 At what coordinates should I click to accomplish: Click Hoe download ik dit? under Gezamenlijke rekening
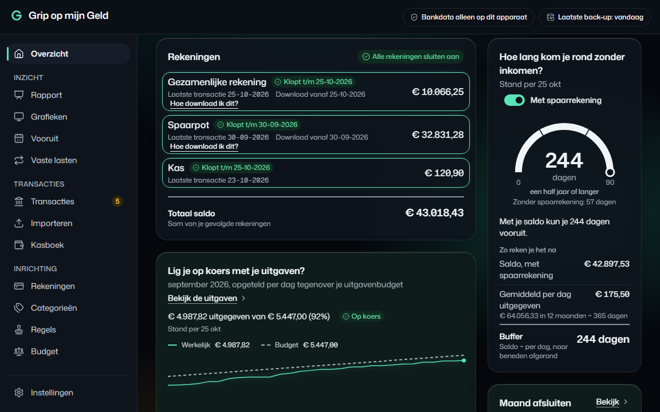[204, 104]
